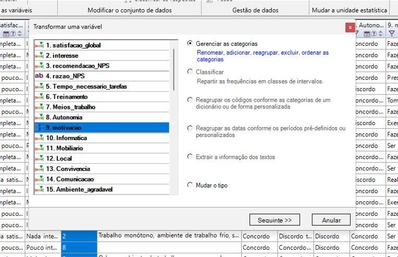Click 'Discordo t...' table cell
Image resolution: width=398 pixels, height=257 pixels.
pyautogui.click(x=295, y=236)
